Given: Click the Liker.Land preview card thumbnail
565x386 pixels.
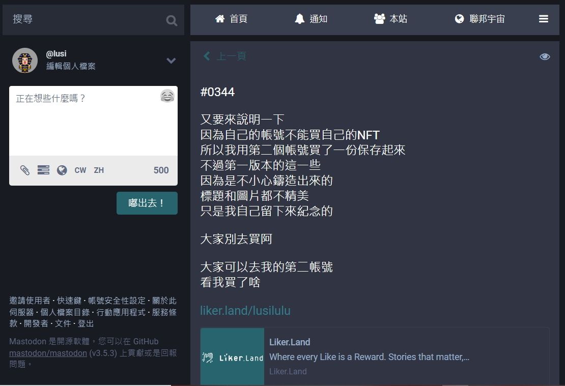Looking at the screenshot, I should click(233, 357).
